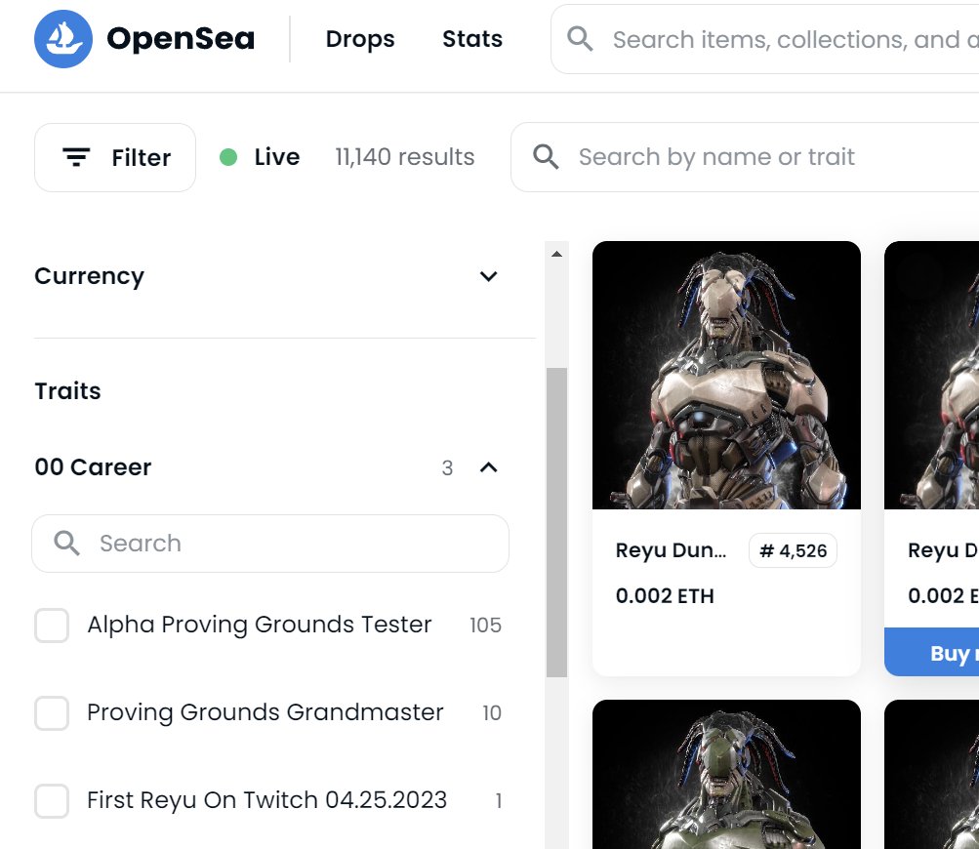
Task: Click the Reyu Dun... item title on #4,526 card
Action: (671, 550)
